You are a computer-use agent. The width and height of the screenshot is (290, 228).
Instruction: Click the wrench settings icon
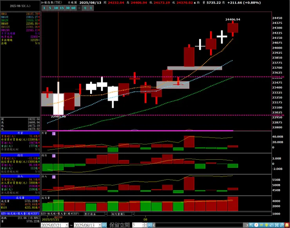pyautogui.click(x=282, y=225)
